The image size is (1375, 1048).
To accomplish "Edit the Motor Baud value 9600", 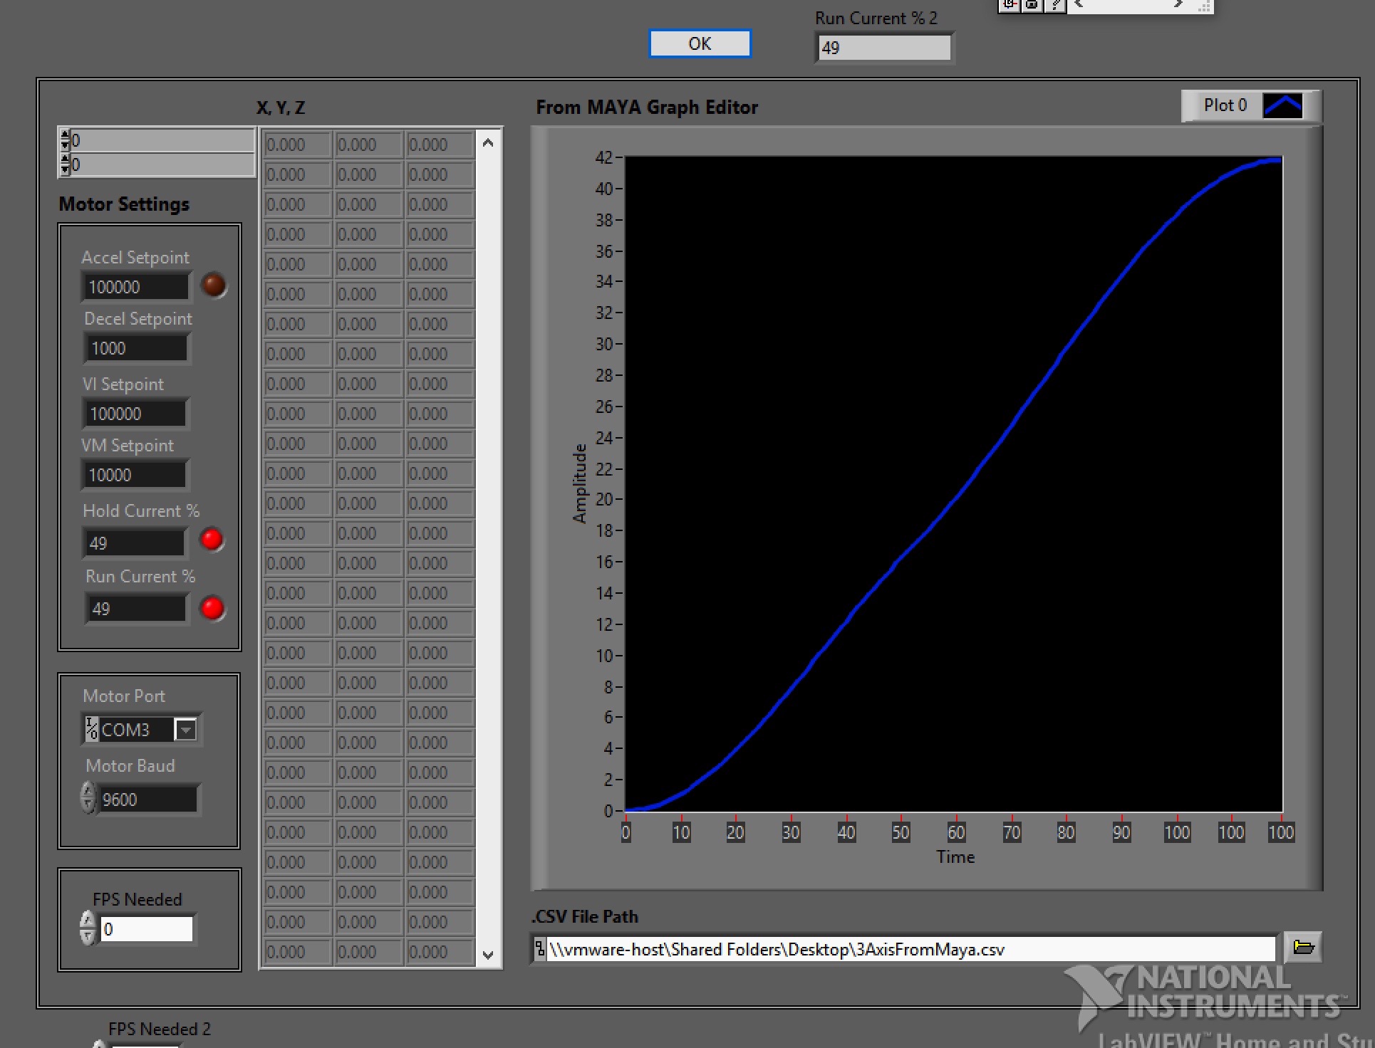I will point(147,800).
